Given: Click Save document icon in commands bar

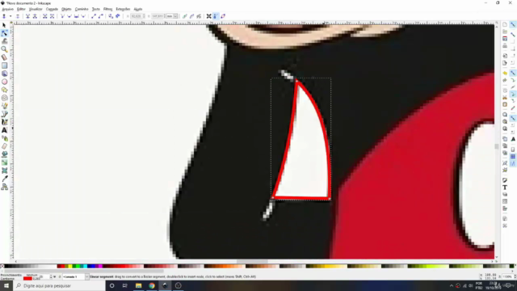Looking at the screenshot, I should coord(505,39).
